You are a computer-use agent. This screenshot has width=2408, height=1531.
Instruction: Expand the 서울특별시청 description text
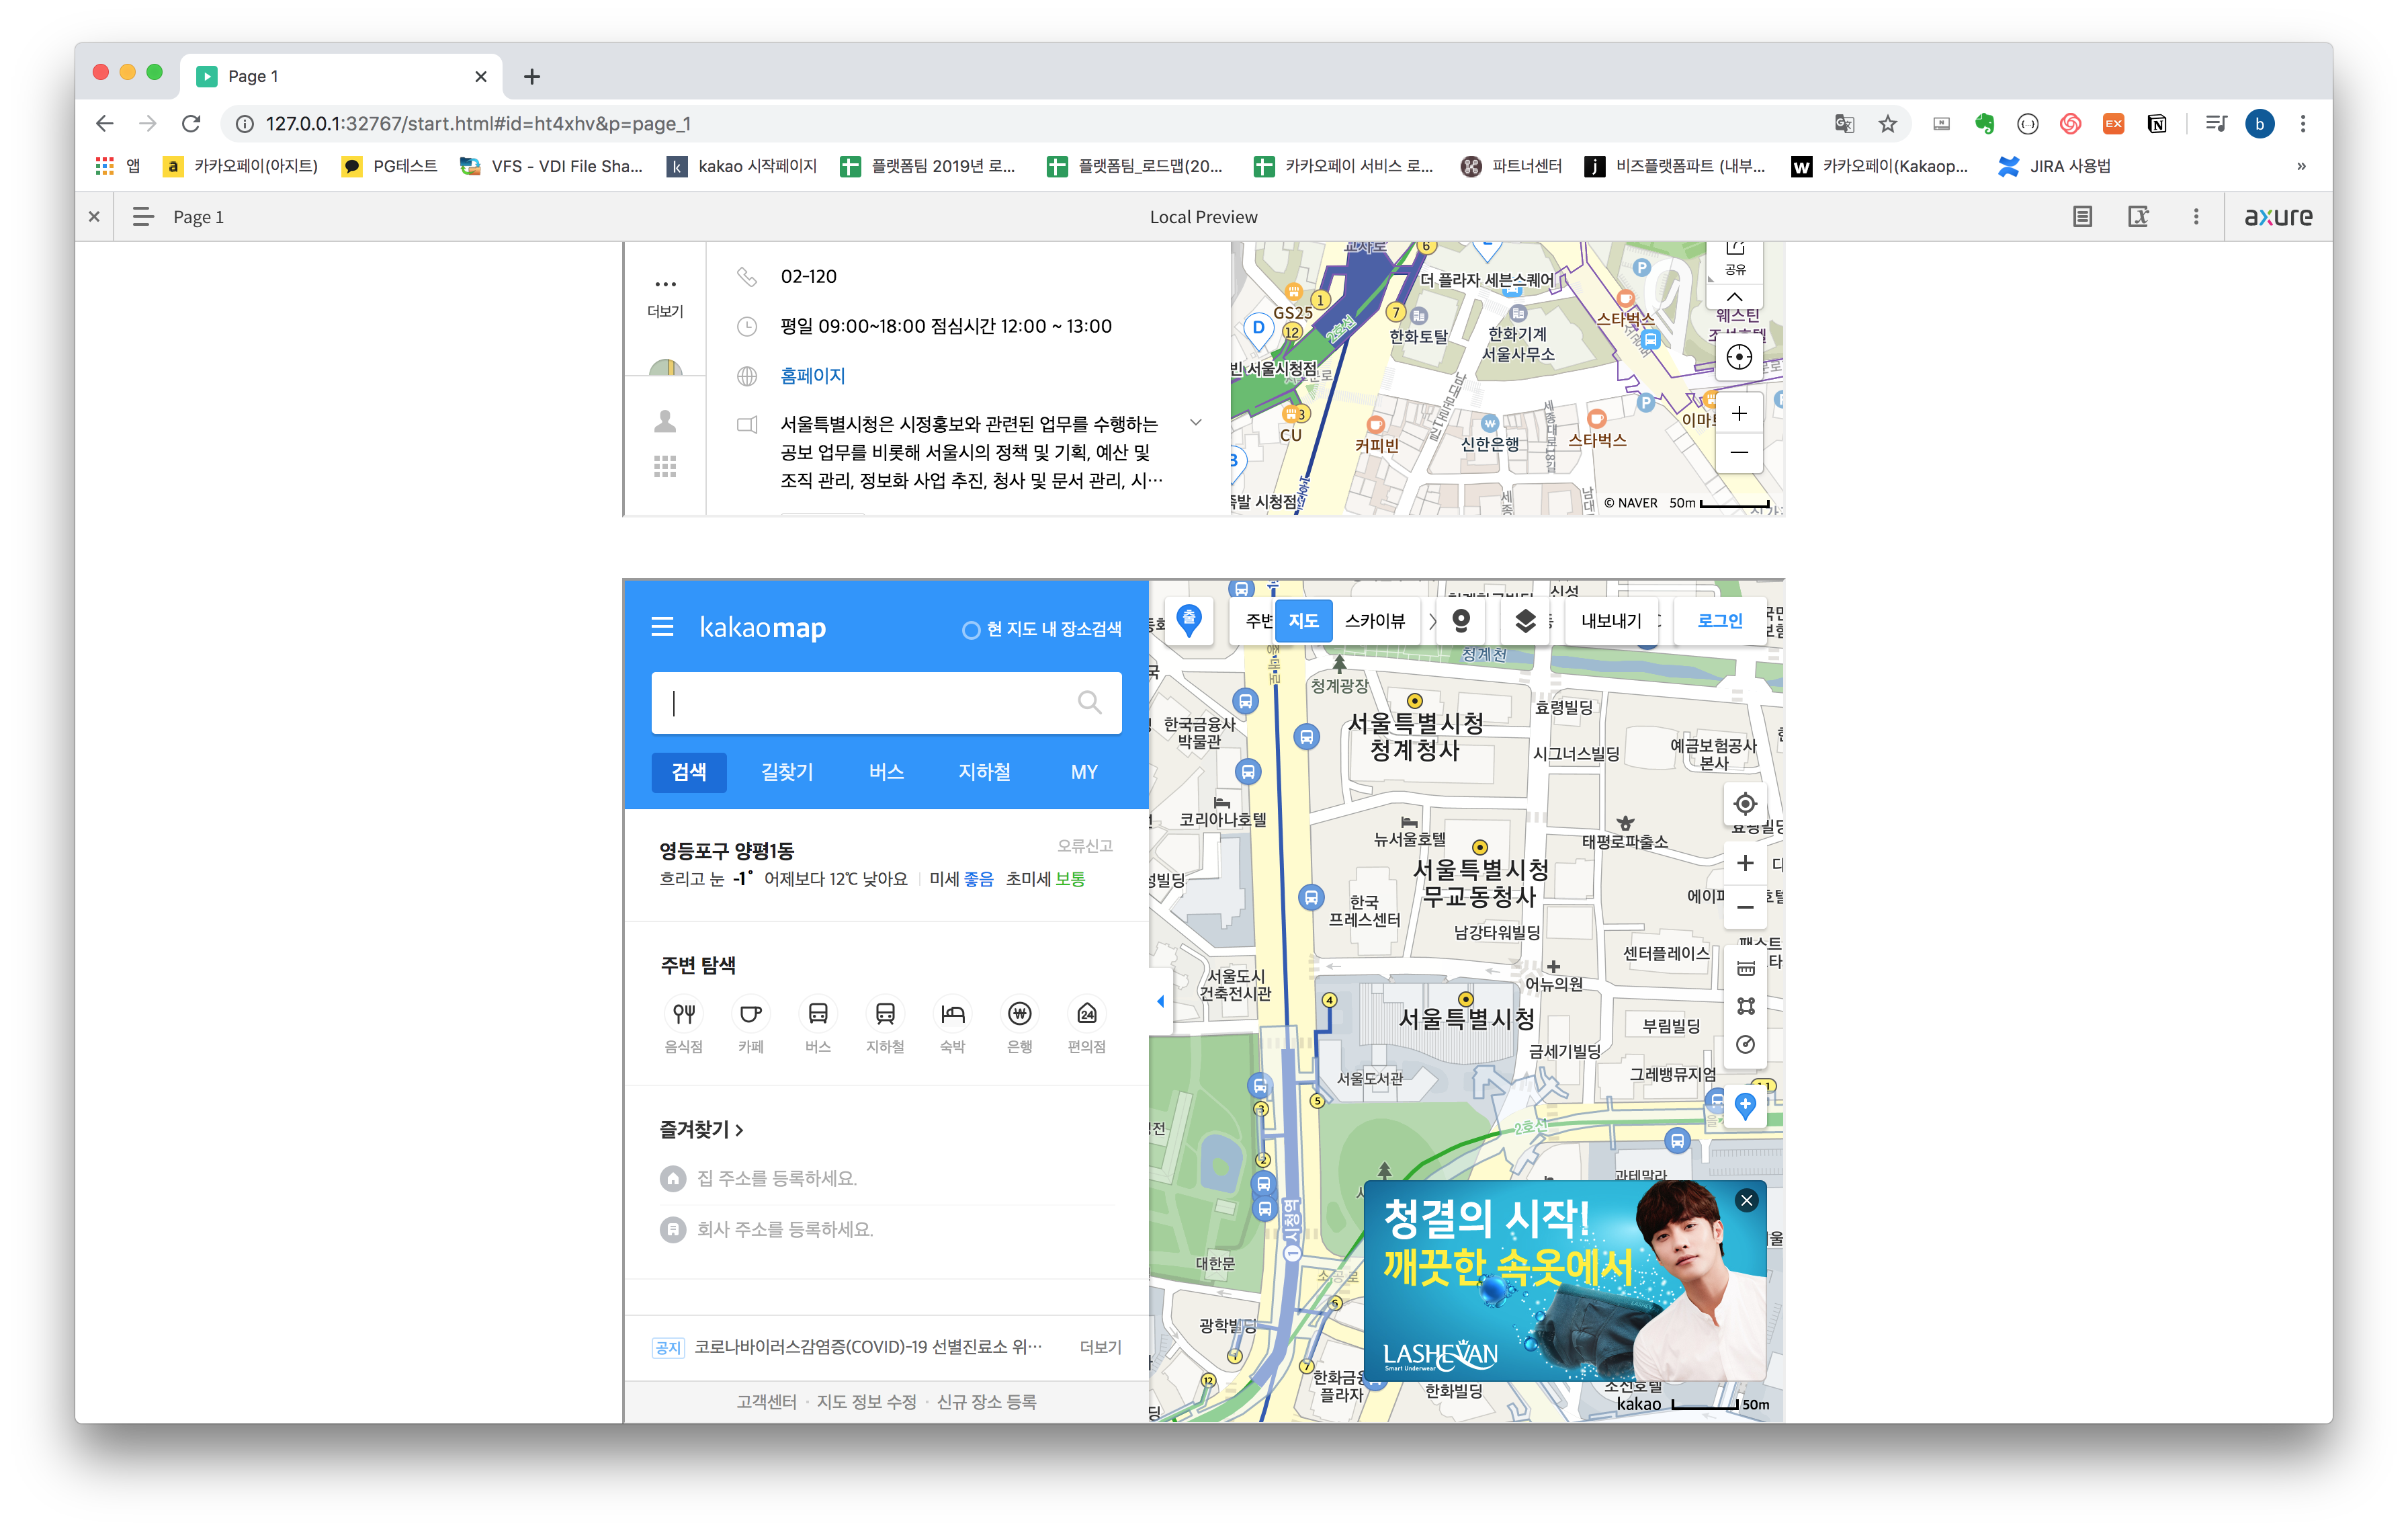1196,423
